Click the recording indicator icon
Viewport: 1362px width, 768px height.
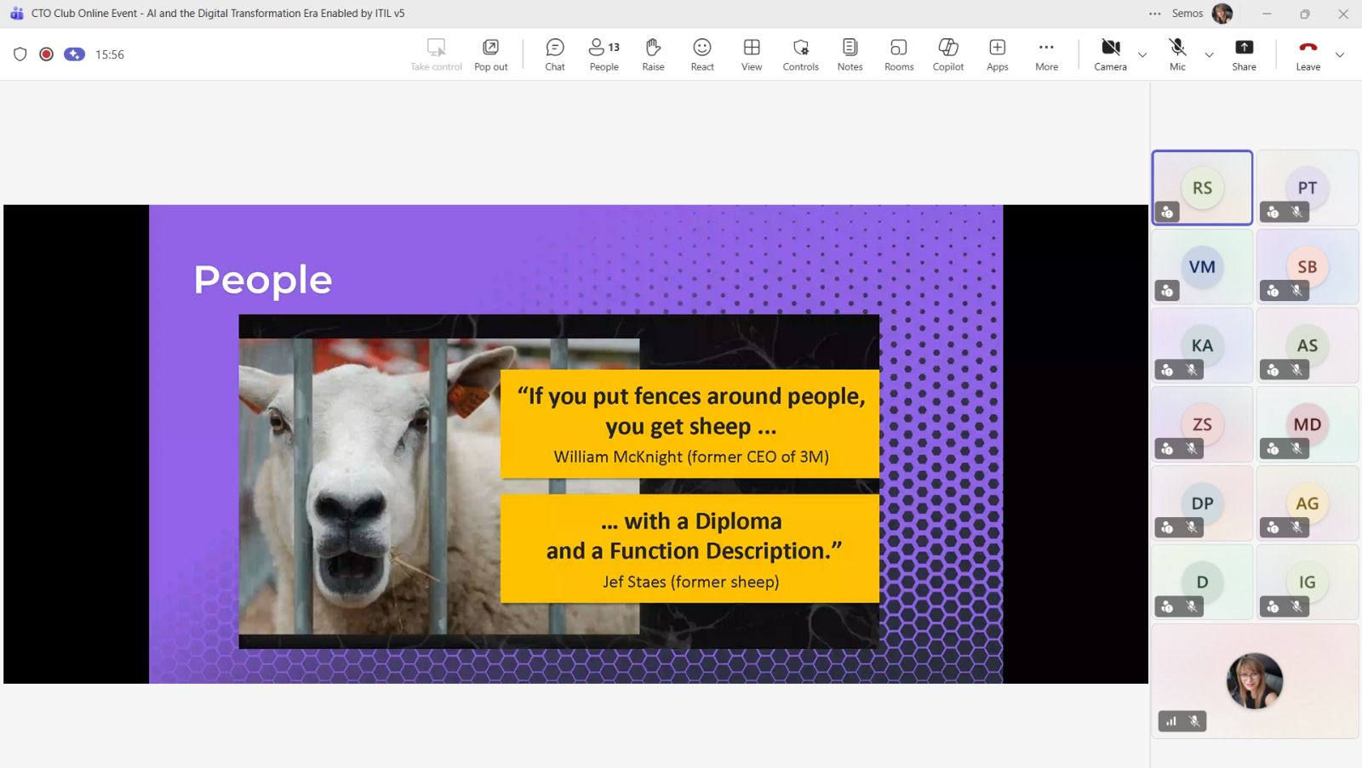click(x=47, y=54)
